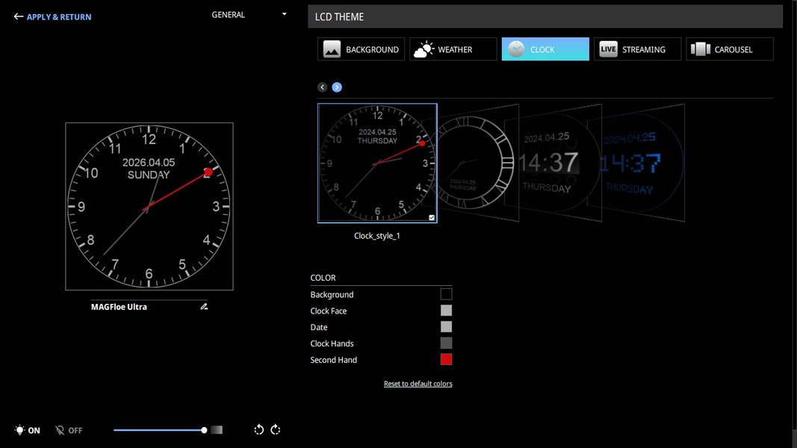
Task: Turn LCD display OFF
Action: (69, 430)
